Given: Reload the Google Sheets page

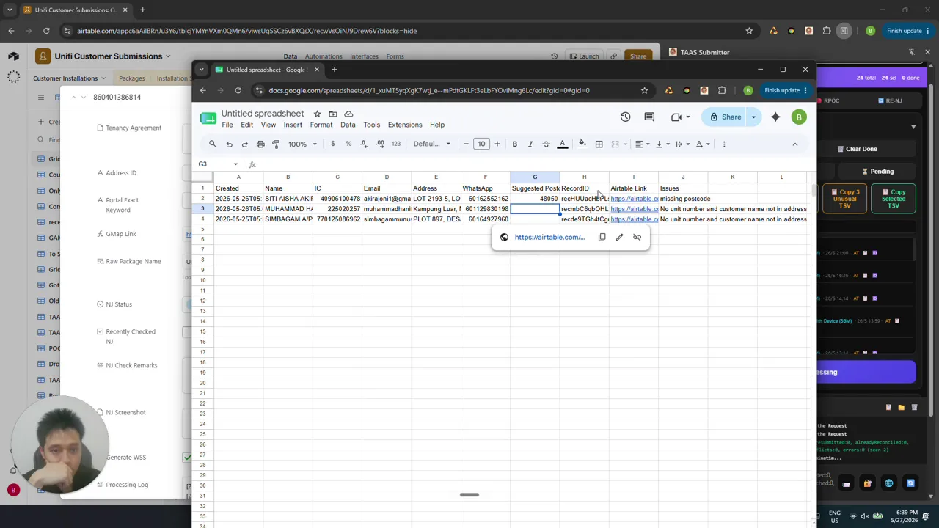Looking at the screenshot, I should 238,90.
